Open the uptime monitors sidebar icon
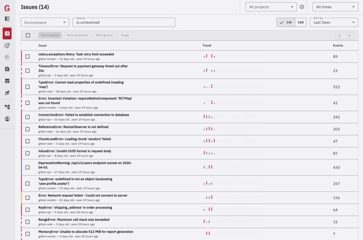The width and height of the screenshot is (363, 240). click(7, 45)
